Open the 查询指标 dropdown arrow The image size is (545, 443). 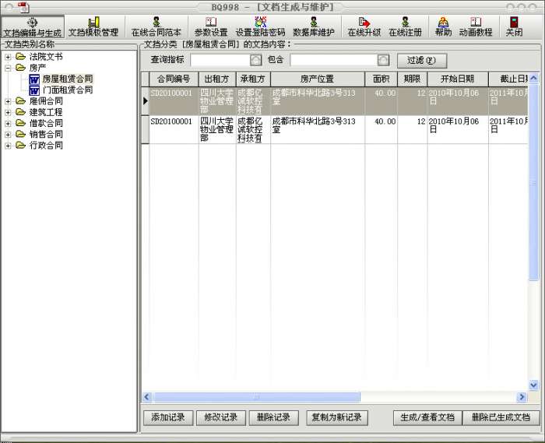point(256,60)
